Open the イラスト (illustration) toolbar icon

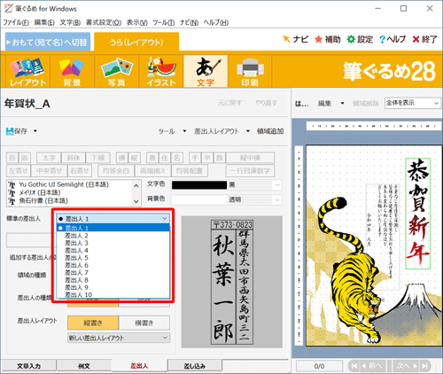161,72
